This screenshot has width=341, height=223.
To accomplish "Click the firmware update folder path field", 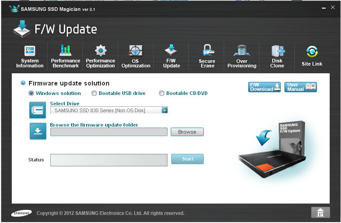I will pyautogui.click(x=109, y=132).
